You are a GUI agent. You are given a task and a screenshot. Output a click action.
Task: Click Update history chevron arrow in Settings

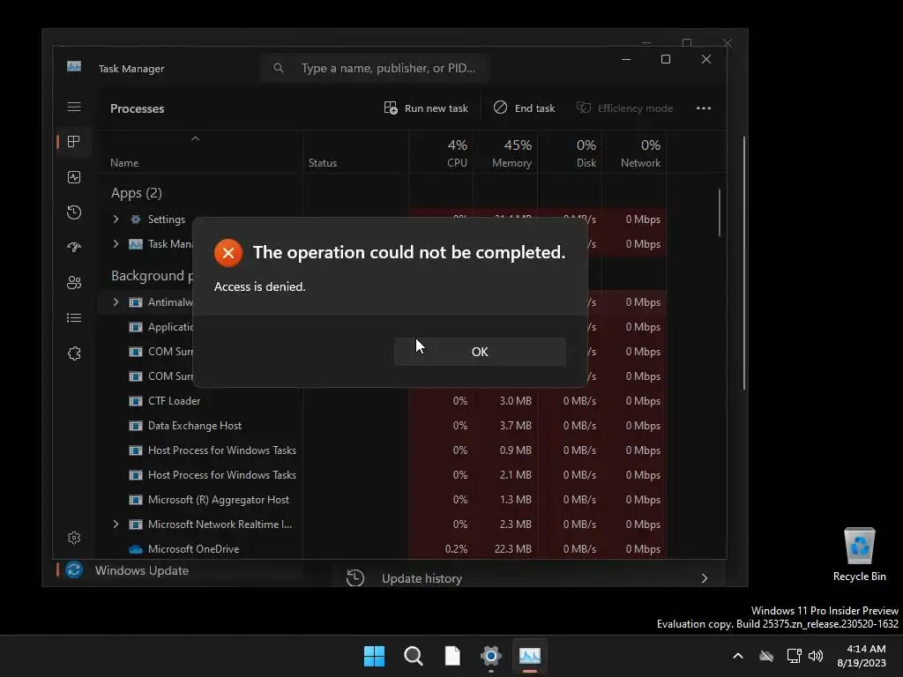click(705, 578)
